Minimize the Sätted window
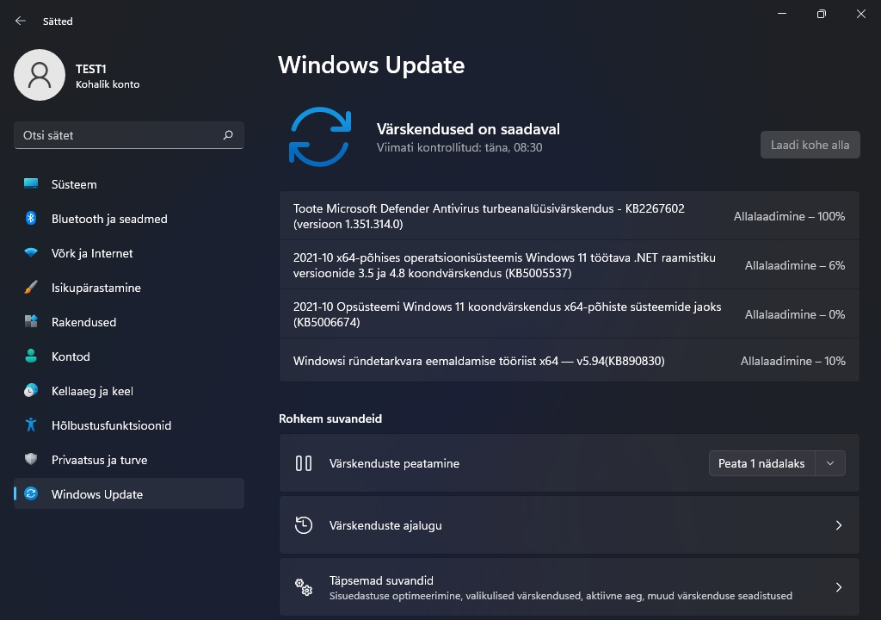The image size is (881, 620). click(781, 14)
